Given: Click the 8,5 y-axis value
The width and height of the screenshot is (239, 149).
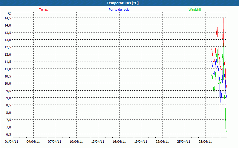Looking at the screenshot, I should [x=9, y=105].
